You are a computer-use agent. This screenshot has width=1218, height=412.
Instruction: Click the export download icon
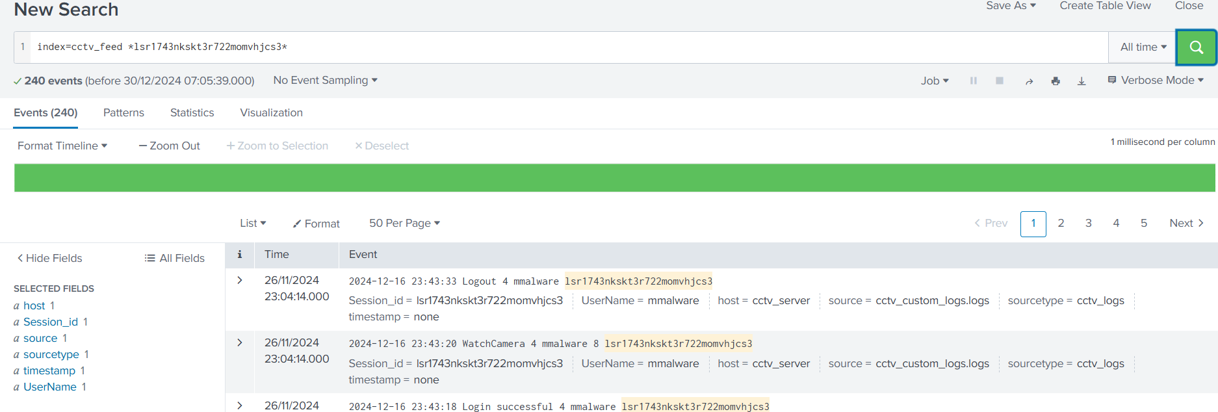(1082, 81)
